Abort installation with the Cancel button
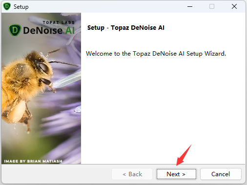The image size is (247, 185). 221,174
